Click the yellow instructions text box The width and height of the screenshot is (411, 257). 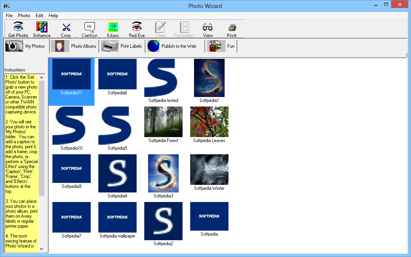click(21, 163)
